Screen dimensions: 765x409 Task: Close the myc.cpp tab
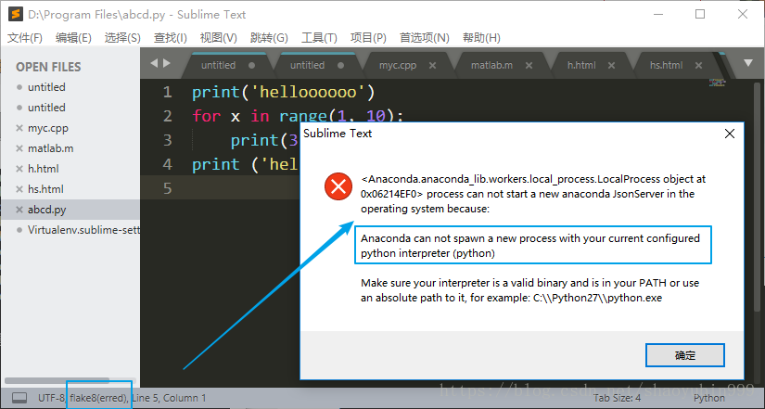(x=432, y=66)
